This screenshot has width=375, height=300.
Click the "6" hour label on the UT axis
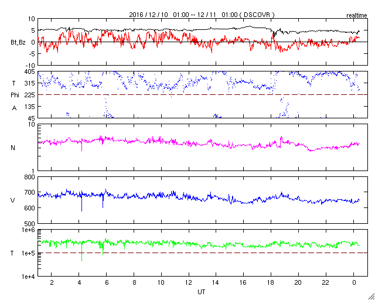pos(107,283)
